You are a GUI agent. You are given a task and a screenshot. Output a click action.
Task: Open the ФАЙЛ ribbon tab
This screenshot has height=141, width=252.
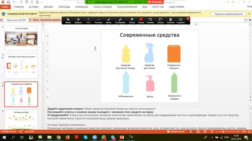5,7
